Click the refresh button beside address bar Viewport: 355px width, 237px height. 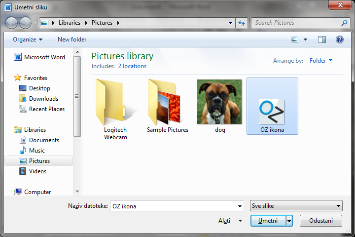tap(242, 23)
